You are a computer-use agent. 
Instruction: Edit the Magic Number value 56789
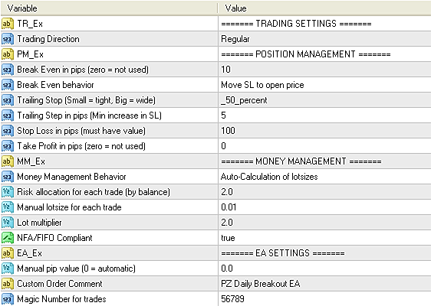coord(324,299)
